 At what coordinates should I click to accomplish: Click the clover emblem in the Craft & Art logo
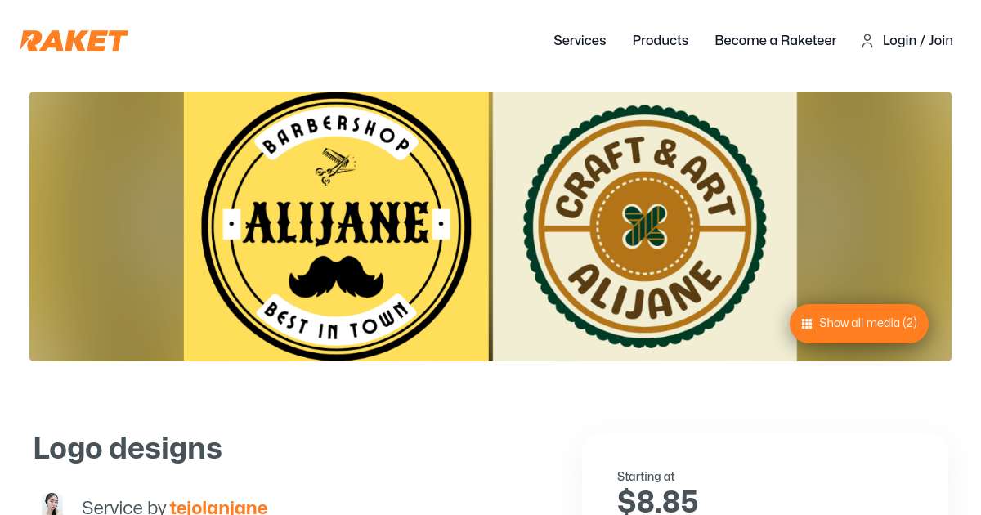(644, 223)
